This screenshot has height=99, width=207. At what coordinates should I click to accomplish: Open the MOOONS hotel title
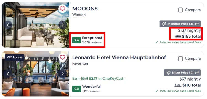pos(85,9)
